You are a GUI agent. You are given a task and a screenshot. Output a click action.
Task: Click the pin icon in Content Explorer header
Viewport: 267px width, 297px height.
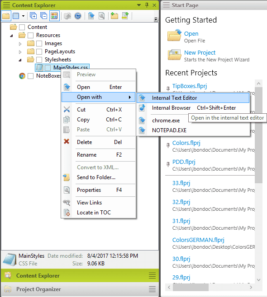tap(147, 5)
